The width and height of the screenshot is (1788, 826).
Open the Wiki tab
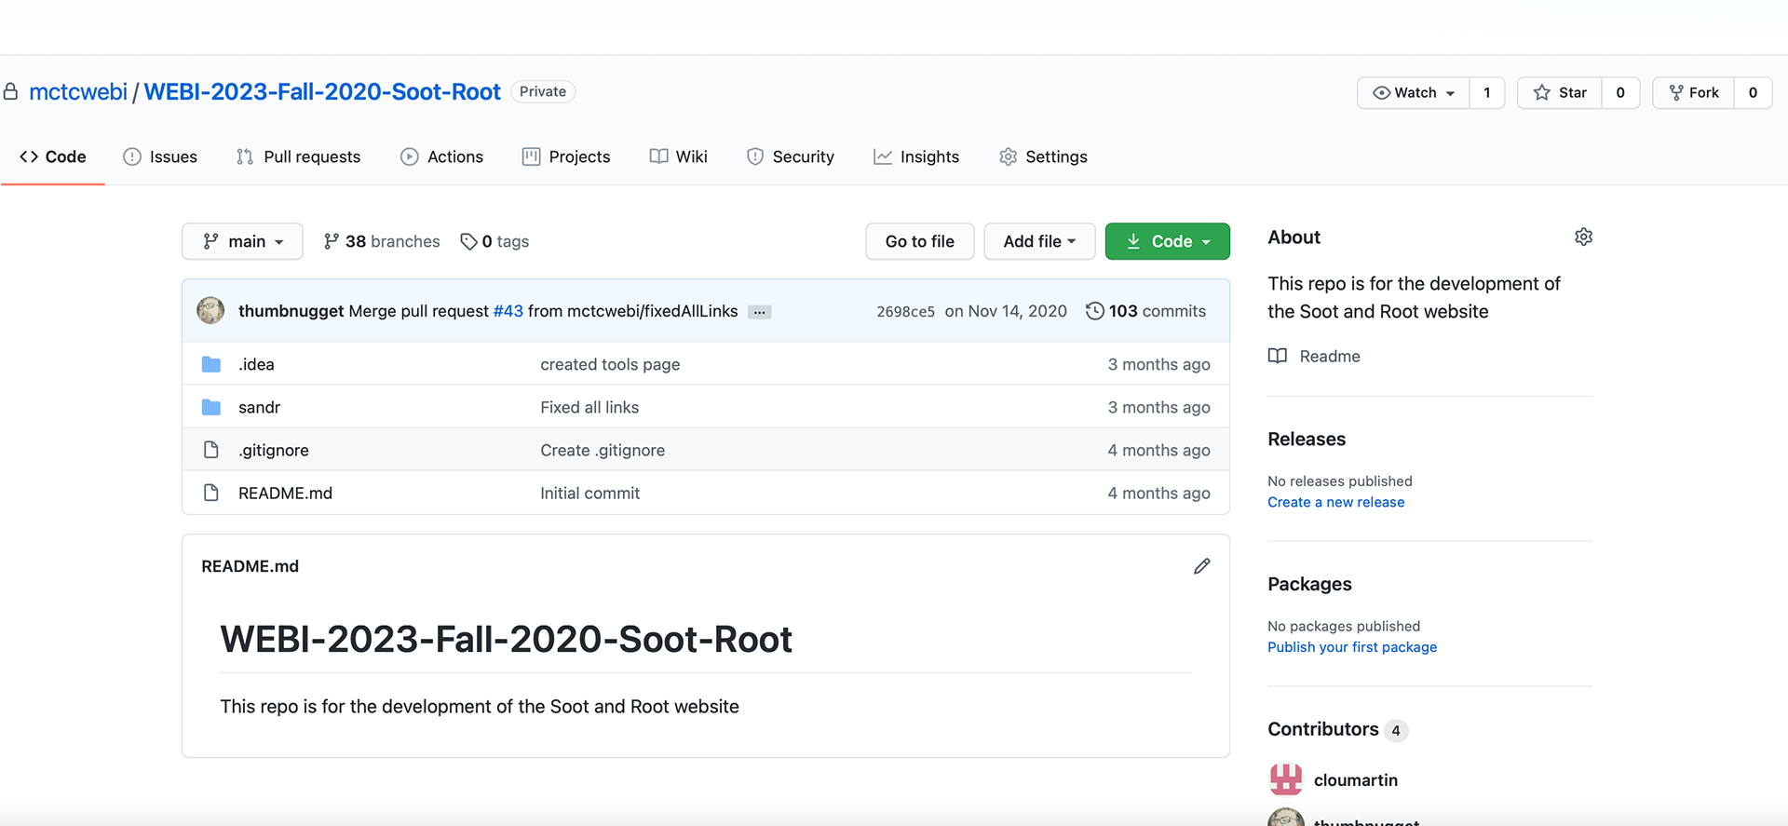(679, 156)
